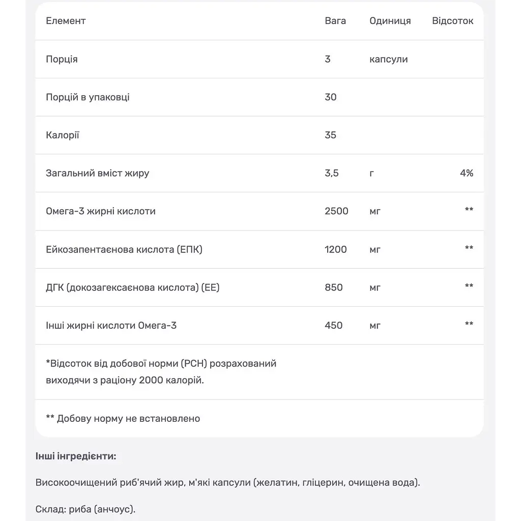Select Ейкозапентаєнова кислота (ЕПК) row
Image resolution: width=521 pixels, height=521 pixels.
[x=259, y=249]
